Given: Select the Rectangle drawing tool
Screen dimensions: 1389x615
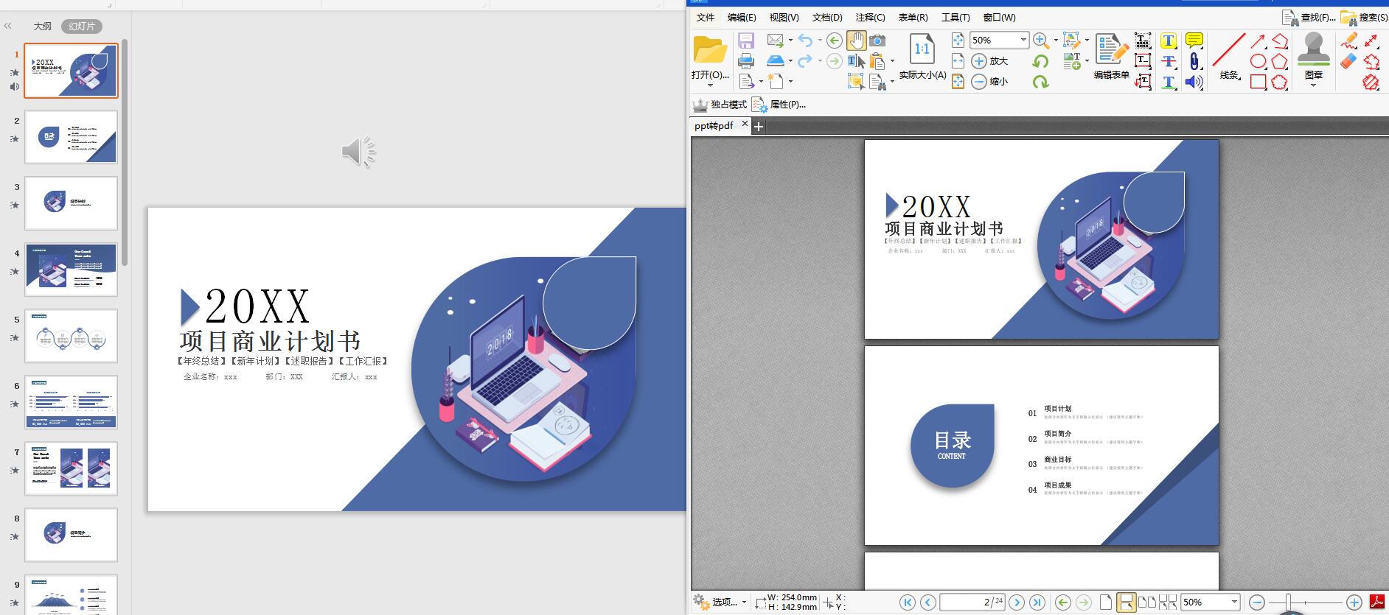Looking at the screenshot, I should (x=1259, y=82).
